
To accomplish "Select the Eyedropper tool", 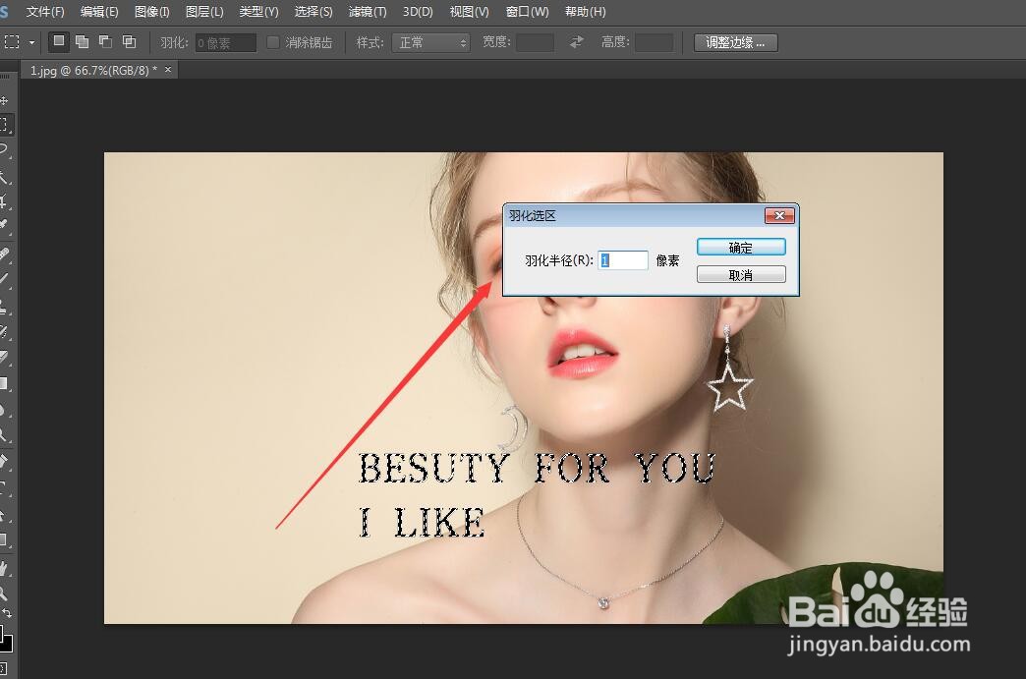I will pos(4,225).
